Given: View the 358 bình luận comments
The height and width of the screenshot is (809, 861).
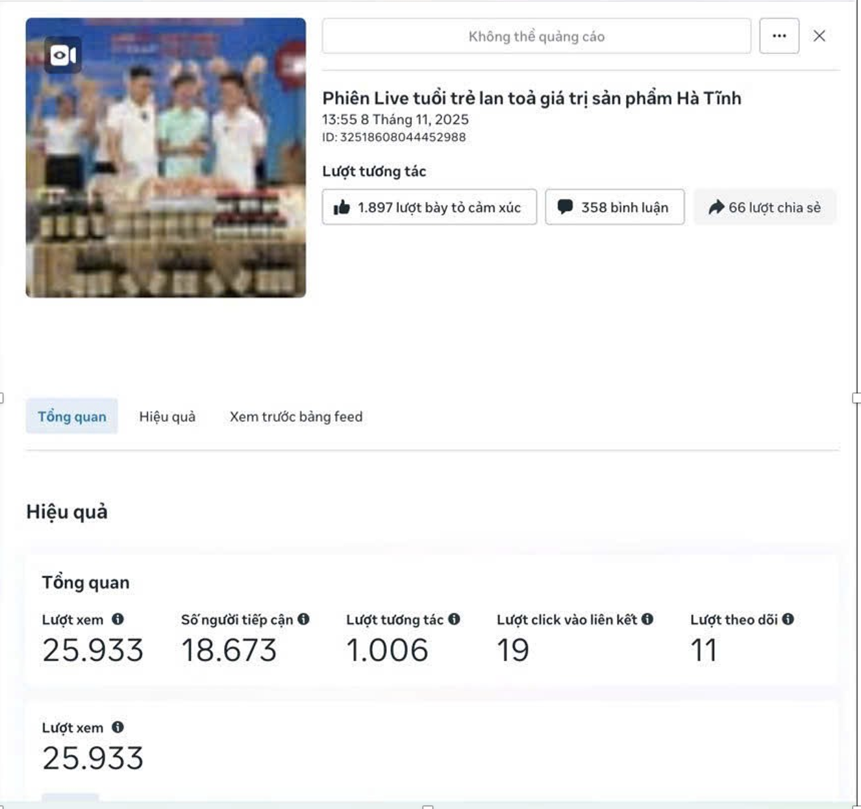Looking at the screenshot, I should 614,207.
